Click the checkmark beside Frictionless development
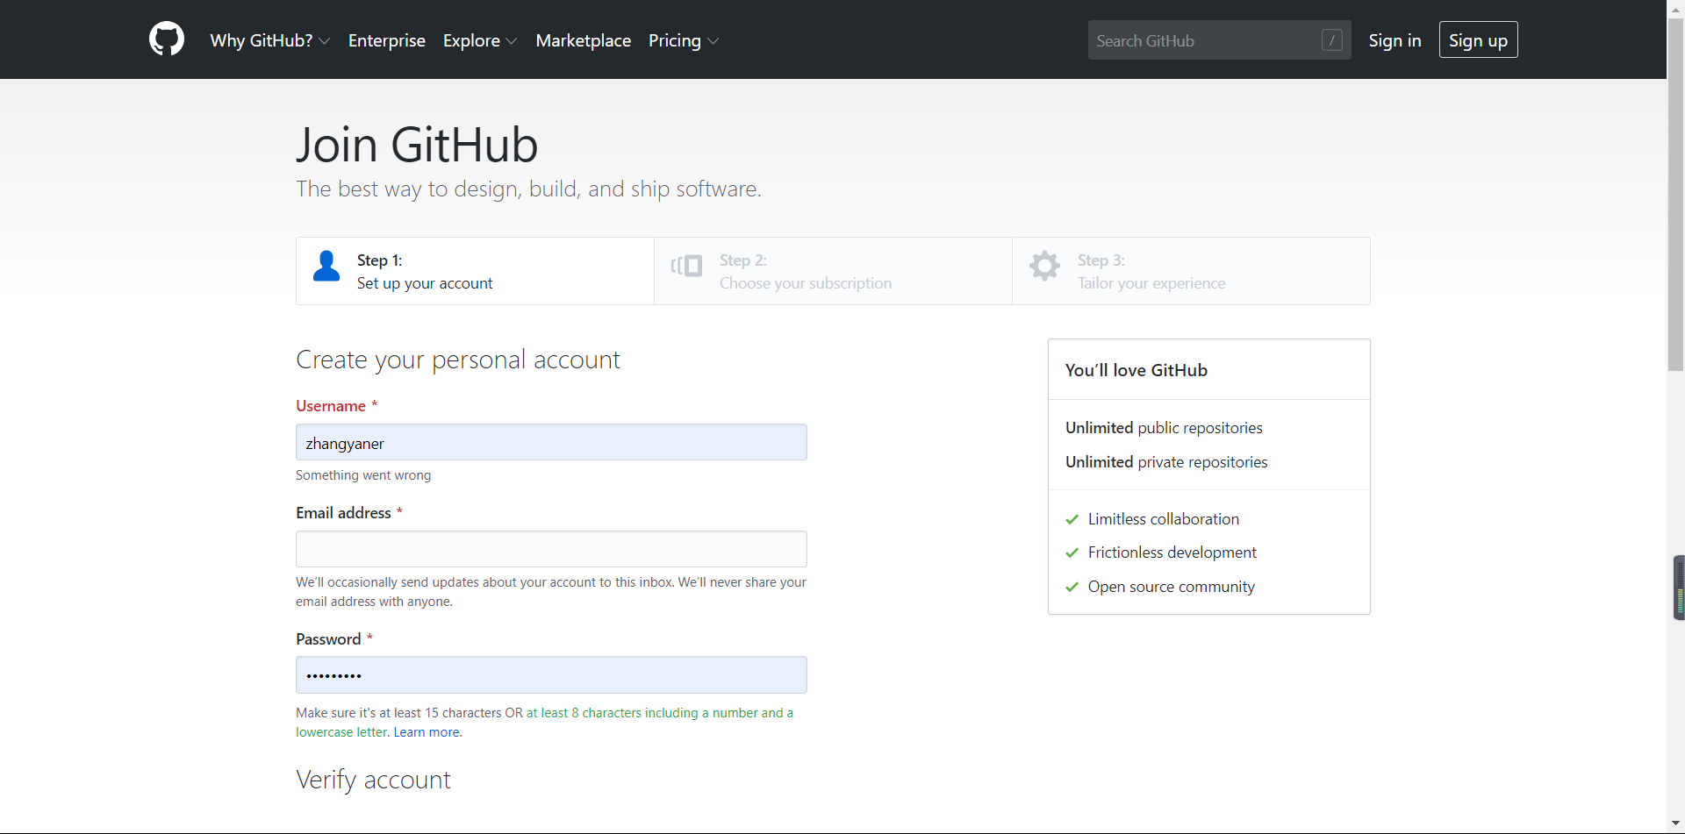This screenshot has height=834, width=1685. (1072, 552)
